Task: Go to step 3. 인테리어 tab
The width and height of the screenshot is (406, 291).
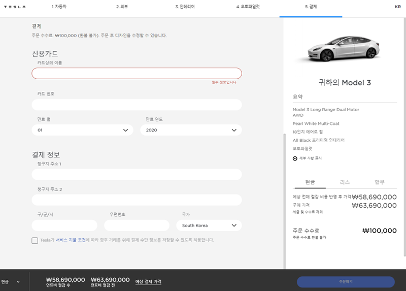Action: click(185, 7)
